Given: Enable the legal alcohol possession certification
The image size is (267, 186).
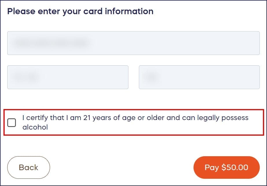Looking at the screenshot, I should [x=12, y=122].
